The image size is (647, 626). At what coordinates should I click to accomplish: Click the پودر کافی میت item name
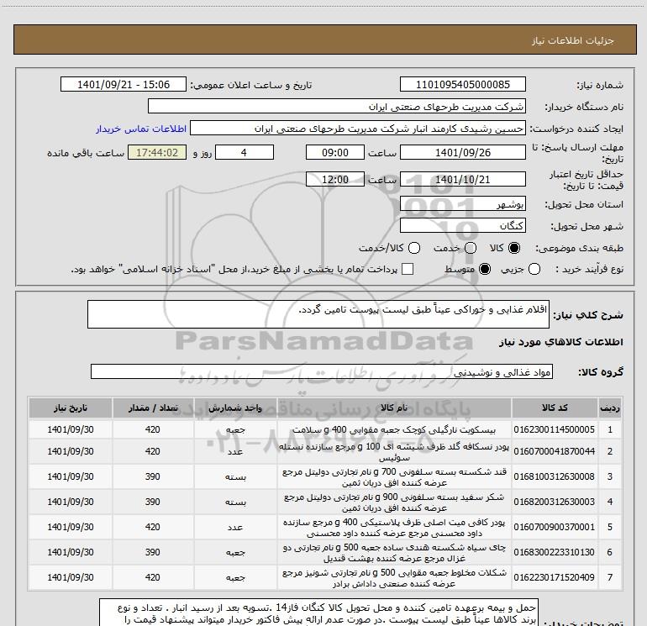(394, 528)
